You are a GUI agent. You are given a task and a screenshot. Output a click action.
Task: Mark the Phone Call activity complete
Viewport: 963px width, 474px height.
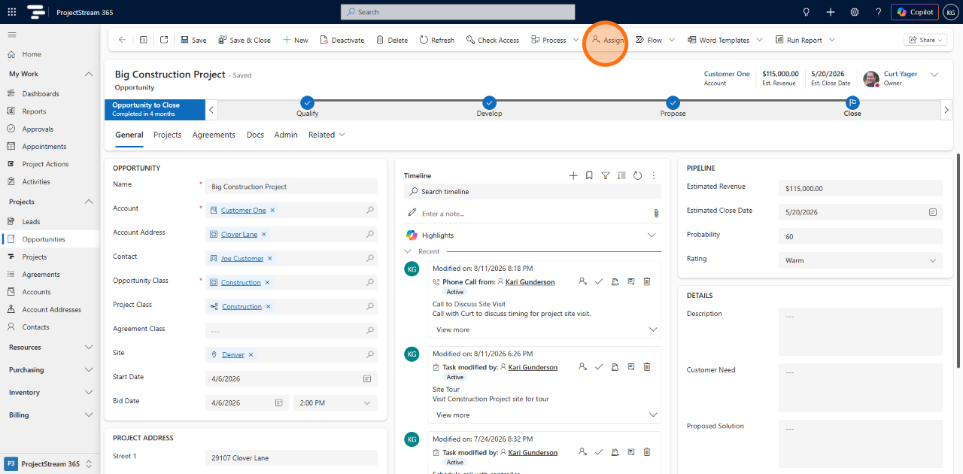coord(599,281)
